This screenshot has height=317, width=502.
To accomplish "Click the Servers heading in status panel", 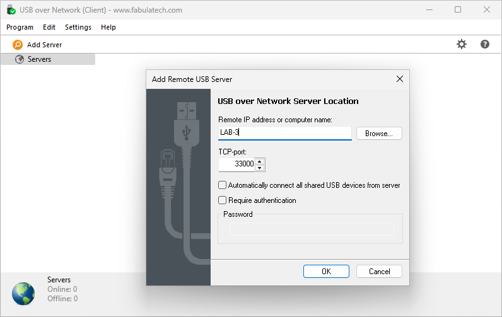I will click(x=59, y=280).
